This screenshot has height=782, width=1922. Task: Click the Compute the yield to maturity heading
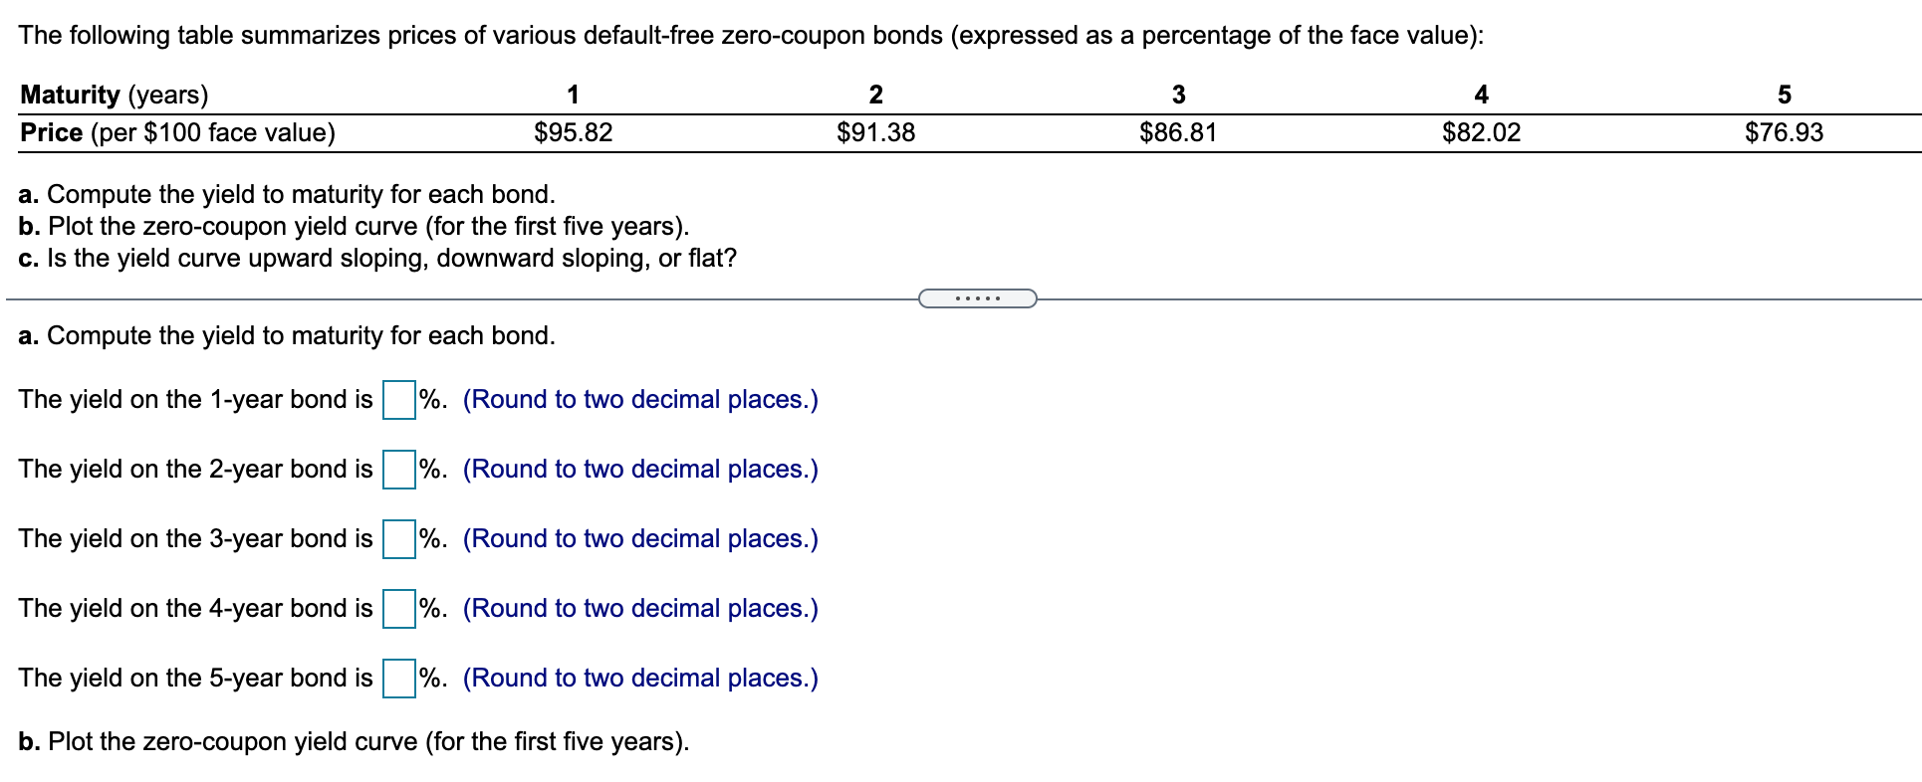[x=287, y=336]
